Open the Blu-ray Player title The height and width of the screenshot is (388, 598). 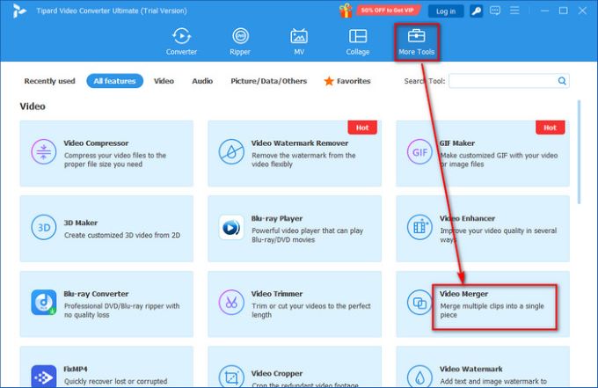pyautogui.click(x=277, y=218)
